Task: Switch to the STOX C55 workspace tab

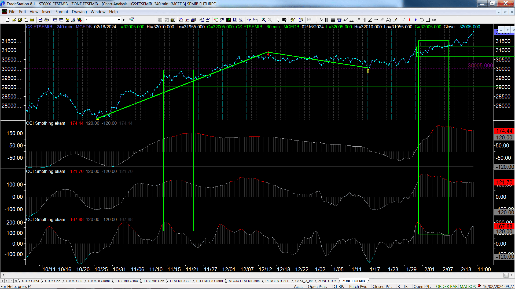Action: (x=53, y=281)
